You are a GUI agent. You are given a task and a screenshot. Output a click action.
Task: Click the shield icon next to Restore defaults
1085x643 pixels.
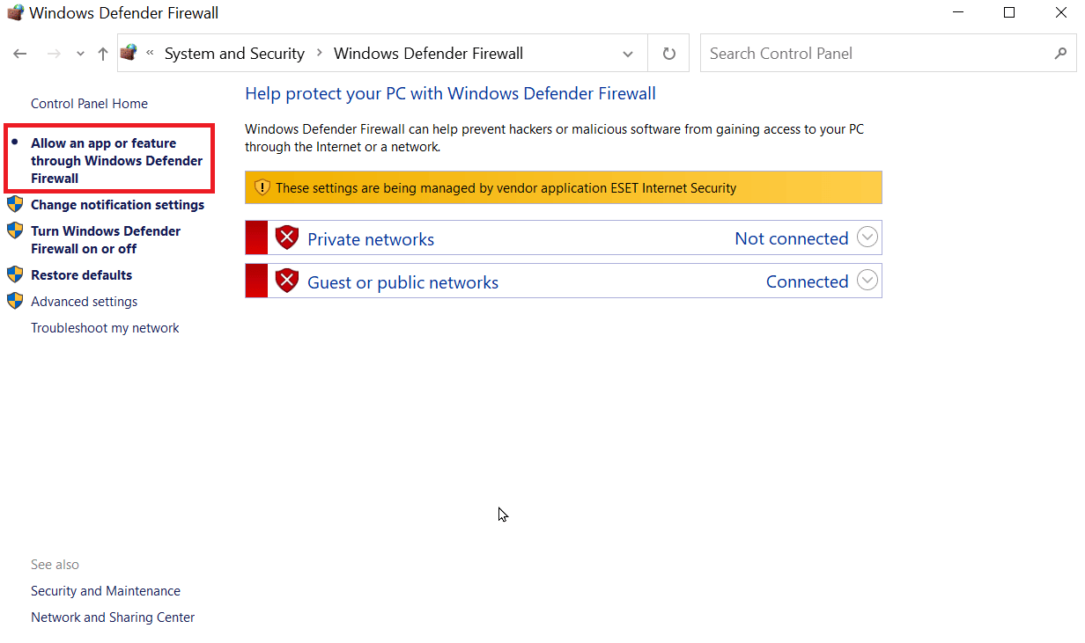click(16, 274)
